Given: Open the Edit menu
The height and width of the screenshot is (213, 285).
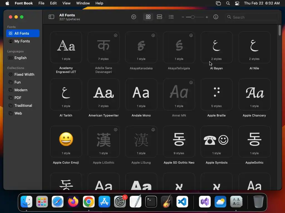Looking at the screenshot, I should [53, 3].
